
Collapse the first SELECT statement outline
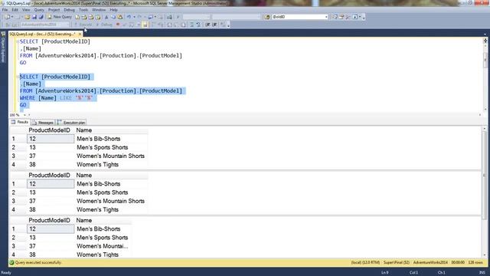click(18, 41)
